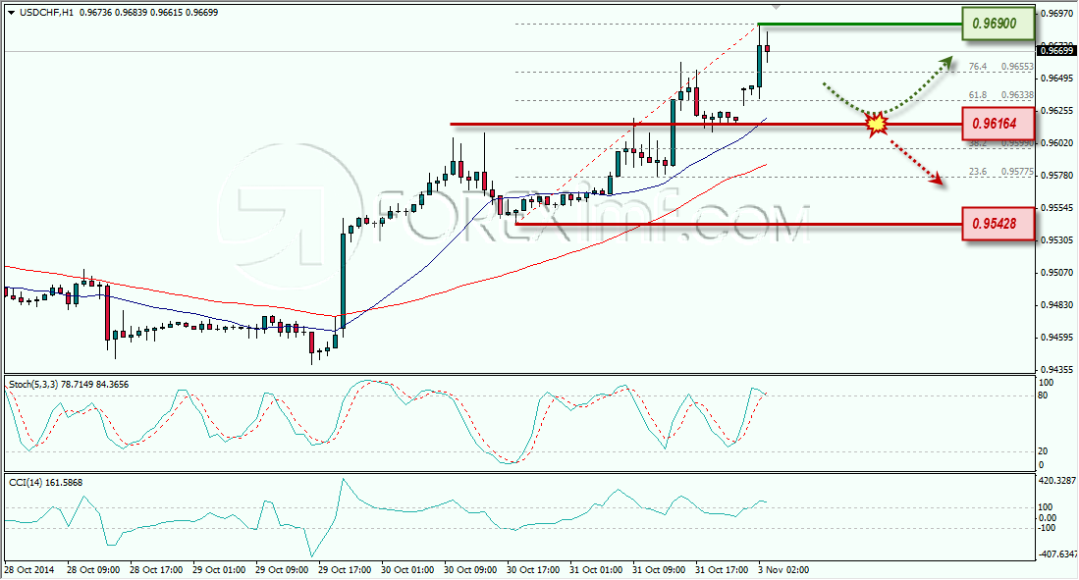Click the CCI(14) indicator label

click(25, 483)
